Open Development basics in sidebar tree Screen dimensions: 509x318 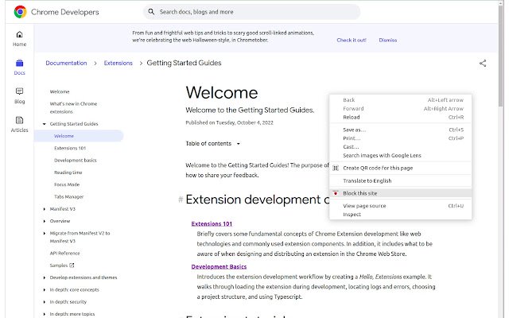click(x=76, y=161)
